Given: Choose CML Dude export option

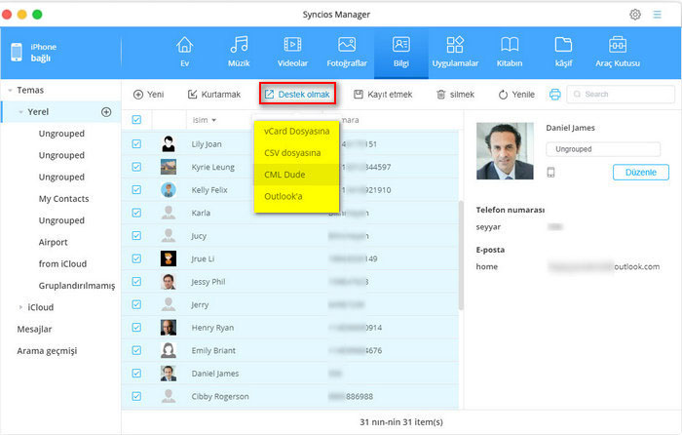Looking at the screenshot, I should [296, 175].
